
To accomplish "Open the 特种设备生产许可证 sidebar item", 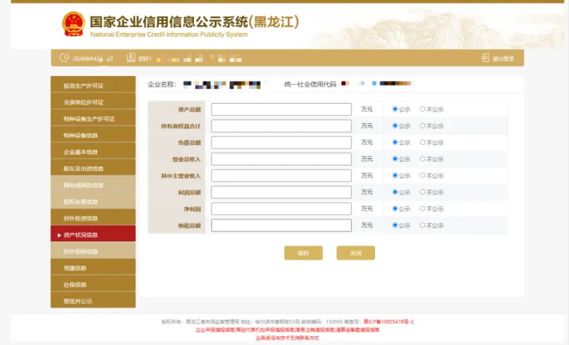I will click(93, 118).
